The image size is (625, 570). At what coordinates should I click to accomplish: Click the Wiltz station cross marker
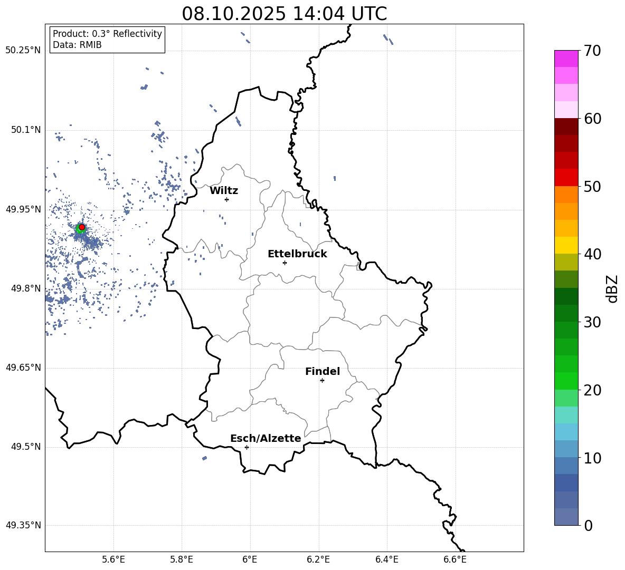tap(226, 199)
